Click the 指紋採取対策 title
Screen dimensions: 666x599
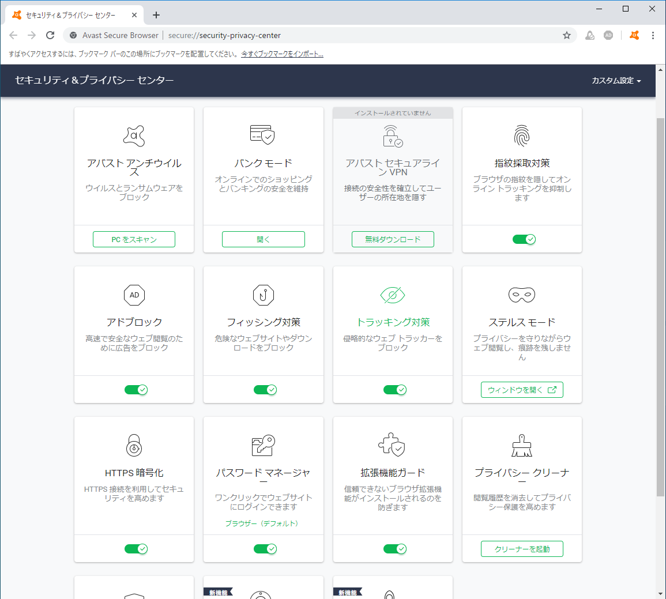pyautogui.click(x=522, y=163)
